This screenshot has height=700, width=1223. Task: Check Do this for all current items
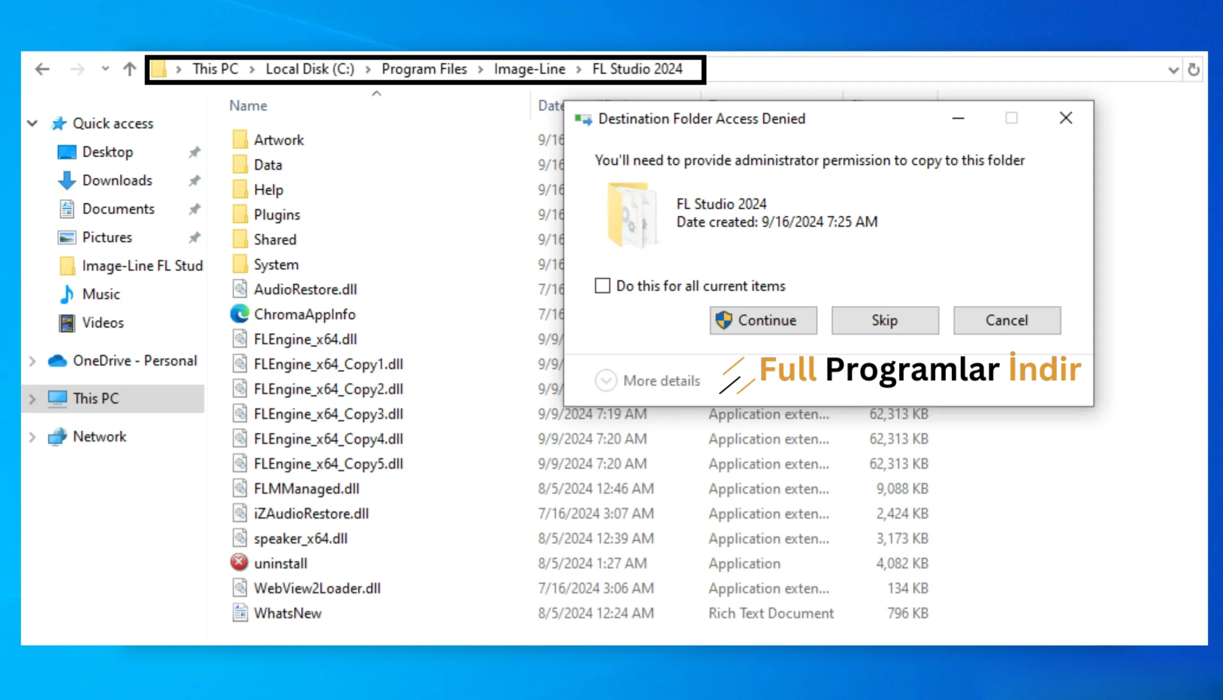click(x=602, y=286)
